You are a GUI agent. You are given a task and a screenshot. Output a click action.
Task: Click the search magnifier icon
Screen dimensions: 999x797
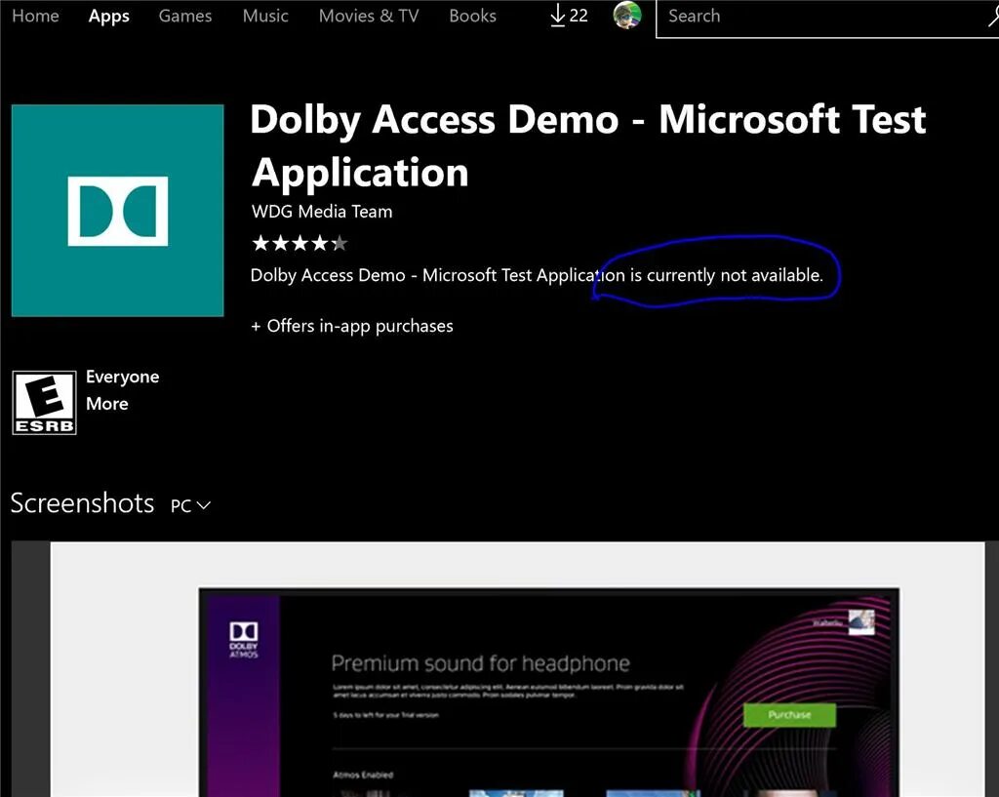pos(992,17)
